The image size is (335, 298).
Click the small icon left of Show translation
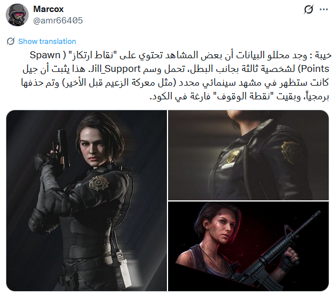pos(11,41)
